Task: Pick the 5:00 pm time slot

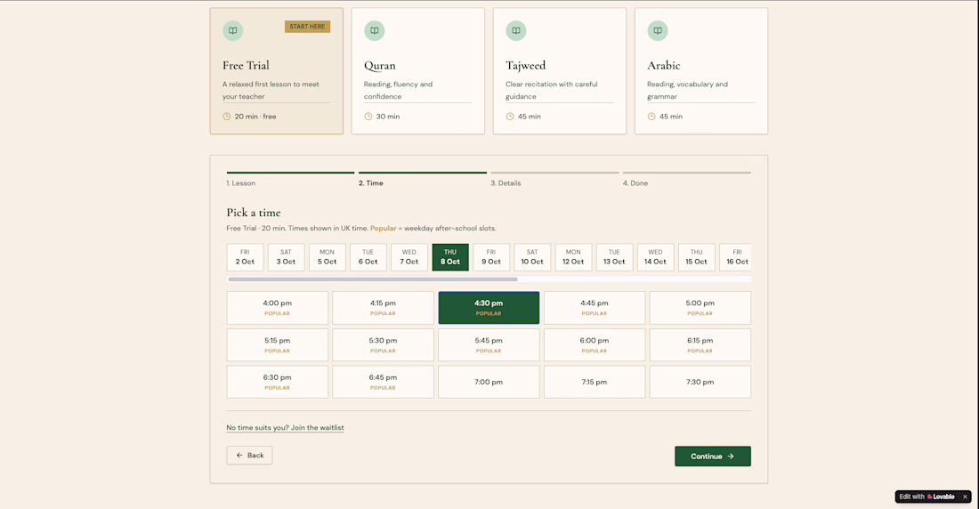Action: [x=700, y=308]
